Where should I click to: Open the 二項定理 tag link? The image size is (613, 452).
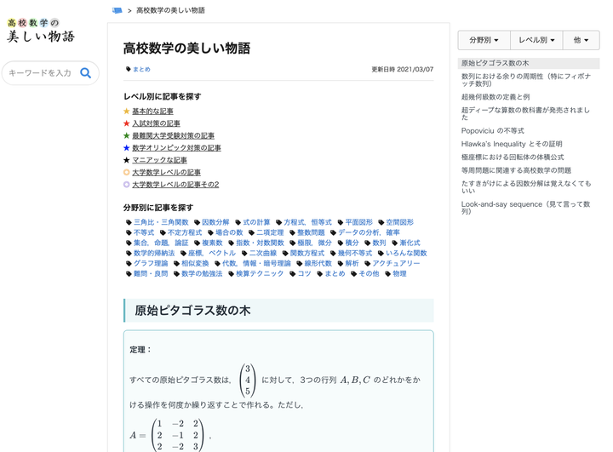(270, 232)
